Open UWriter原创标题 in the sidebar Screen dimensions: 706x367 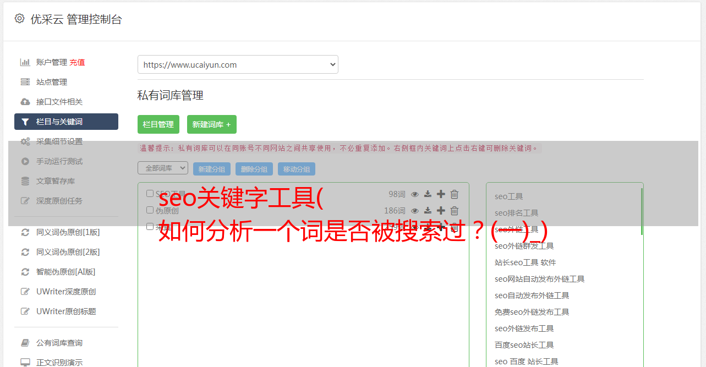click(66, 311)
